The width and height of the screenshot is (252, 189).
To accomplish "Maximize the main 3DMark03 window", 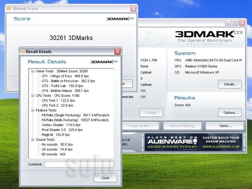I will tap(235, 23).
